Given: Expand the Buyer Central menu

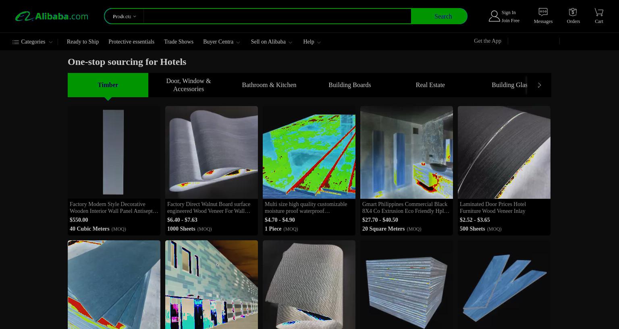Looking at the screenshot, I should tap(221, 42).
